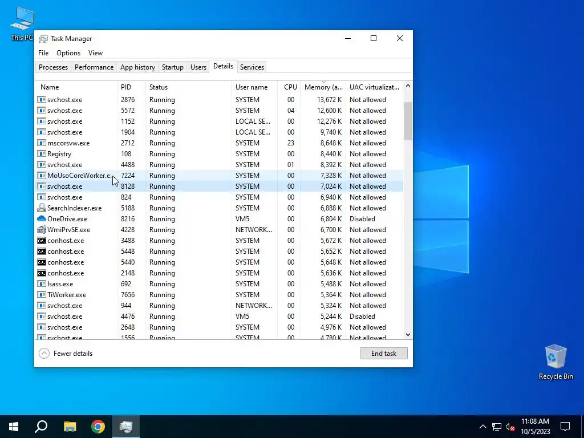Open File Explorer from the taskbar
The width and height of the screenshot is (584, 438).
(70, 427)
